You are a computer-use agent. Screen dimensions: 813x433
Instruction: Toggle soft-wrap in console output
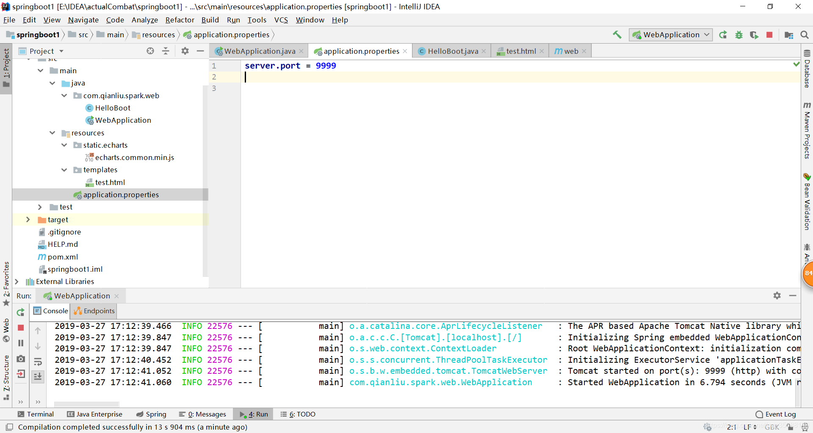(38, 362)
